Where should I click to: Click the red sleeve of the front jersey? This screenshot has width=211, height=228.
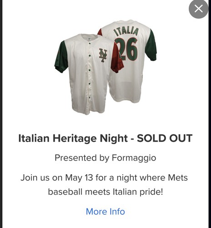tap(117, 59)
